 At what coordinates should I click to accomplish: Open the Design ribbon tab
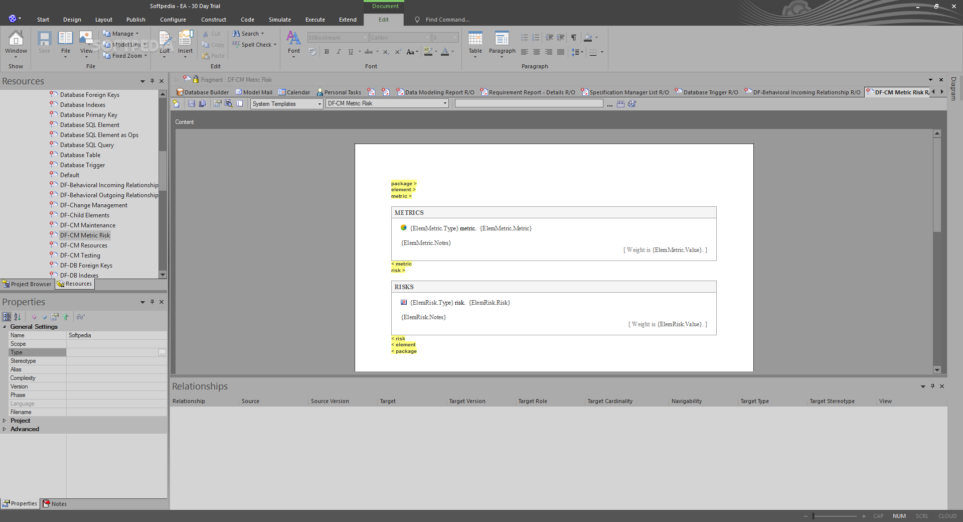tap(72, 20)
